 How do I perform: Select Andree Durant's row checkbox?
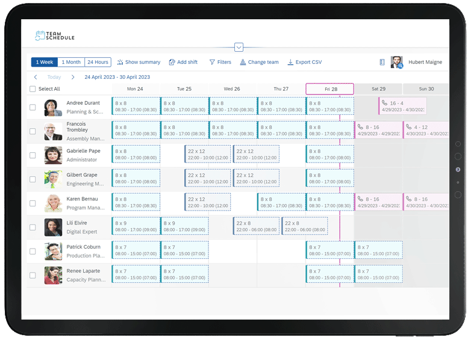click(33, 108)
